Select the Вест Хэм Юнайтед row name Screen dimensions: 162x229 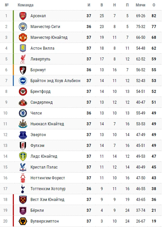47,200
